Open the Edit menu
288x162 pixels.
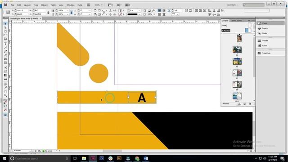(x=19, y=5)
